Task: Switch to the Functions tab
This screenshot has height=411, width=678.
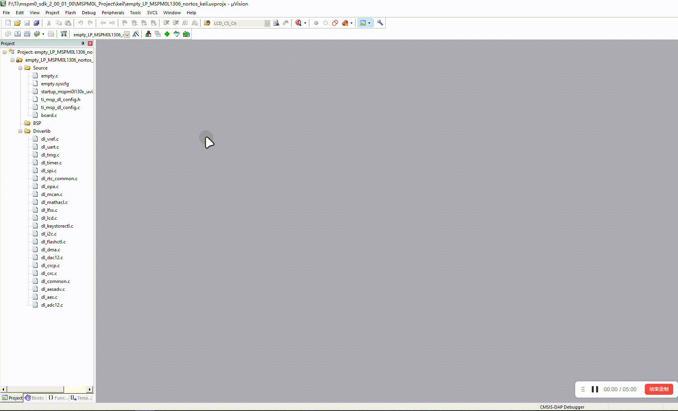Action: click(58, 398)
